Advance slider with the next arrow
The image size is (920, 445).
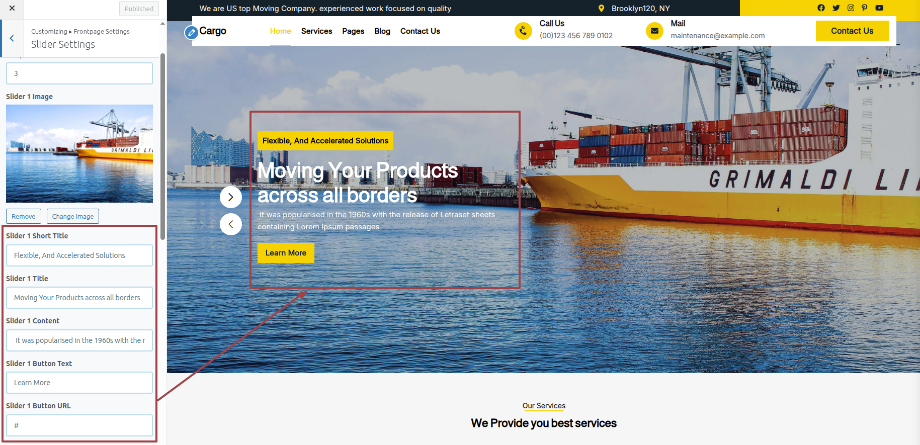(x=231, y=197)
